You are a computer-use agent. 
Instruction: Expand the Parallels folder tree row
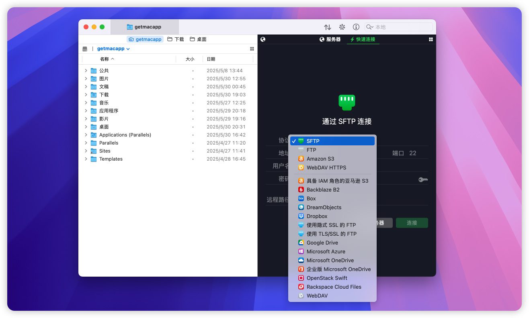[86, 143]
